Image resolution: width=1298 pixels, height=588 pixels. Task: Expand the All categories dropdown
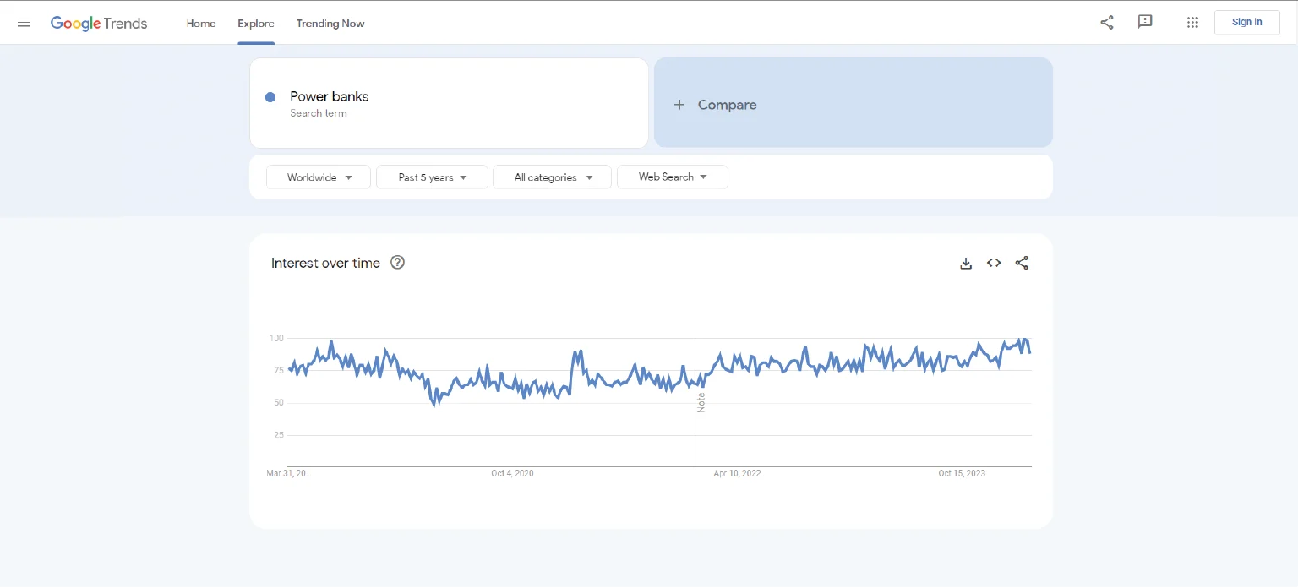point(552,177)
